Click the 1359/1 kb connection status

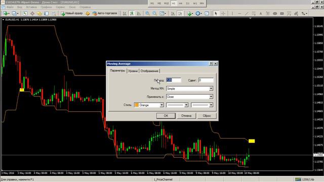point(304,179)
